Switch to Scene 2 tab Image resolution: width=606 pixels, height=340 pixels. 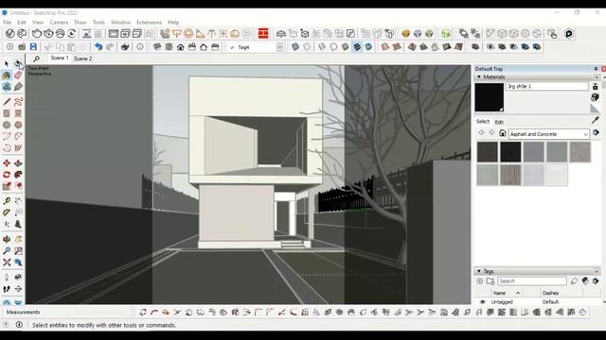coord(82,59)
